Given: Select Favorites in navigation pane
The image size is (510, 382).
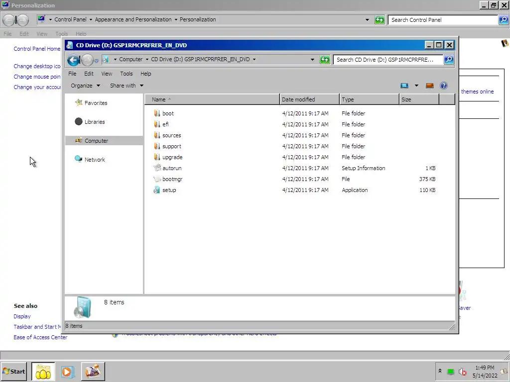Looking at the screenshot, I should (96, 103).
